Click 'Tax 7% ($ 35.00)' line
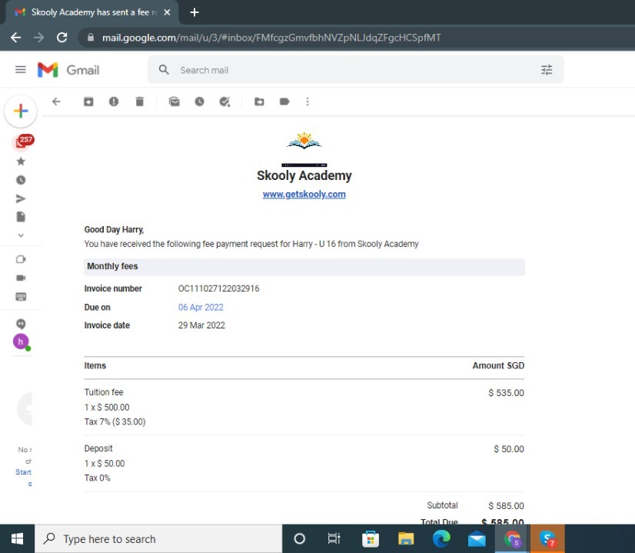This screenshot has height=553, width=635. [x=115, y=422]
